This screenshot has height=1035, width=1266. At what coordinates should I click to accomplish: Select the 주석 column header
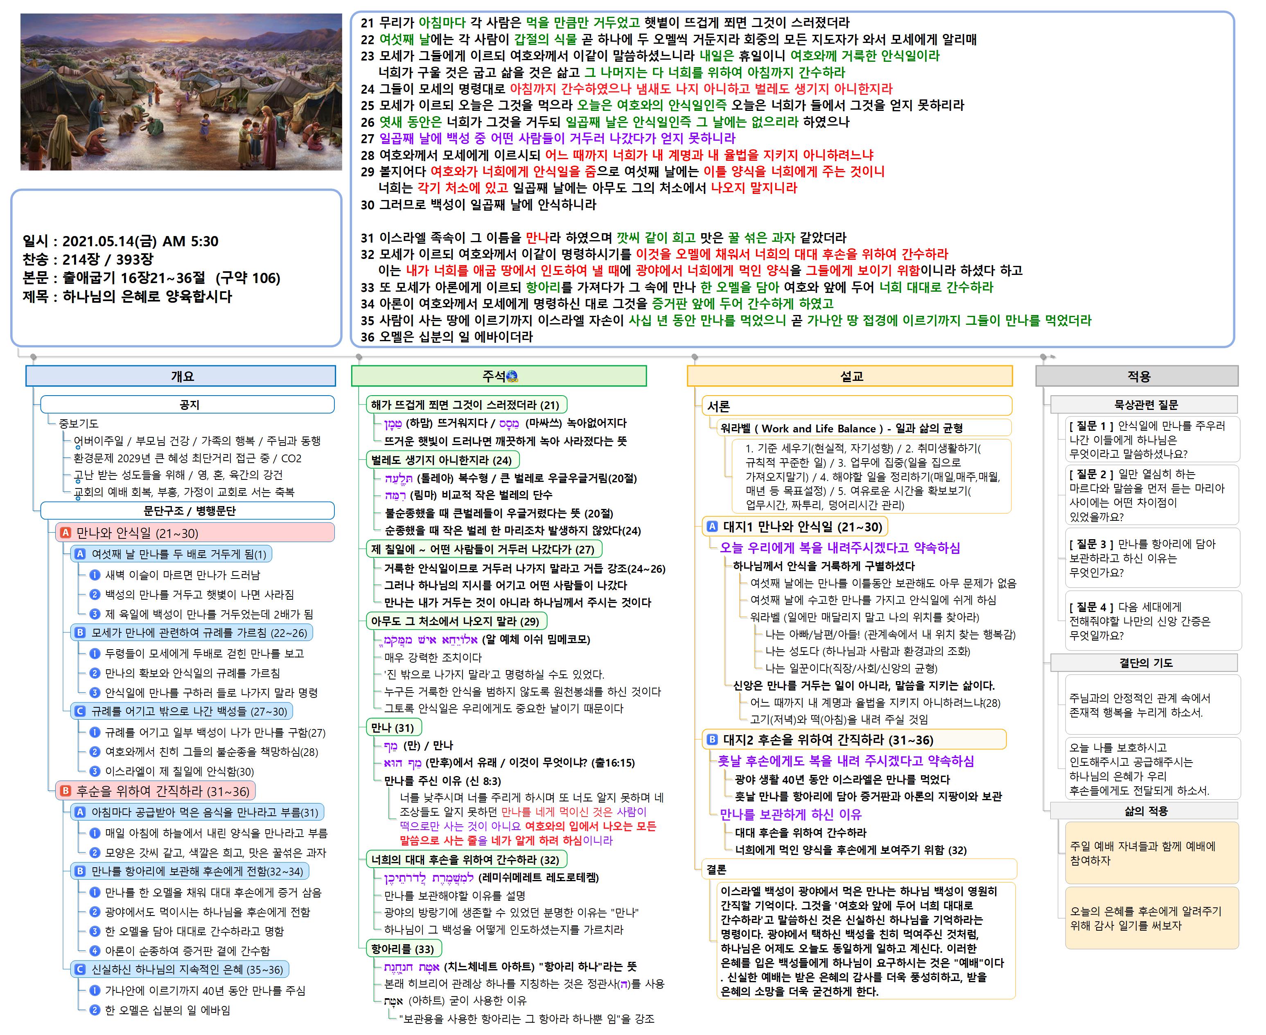point(499,376)
